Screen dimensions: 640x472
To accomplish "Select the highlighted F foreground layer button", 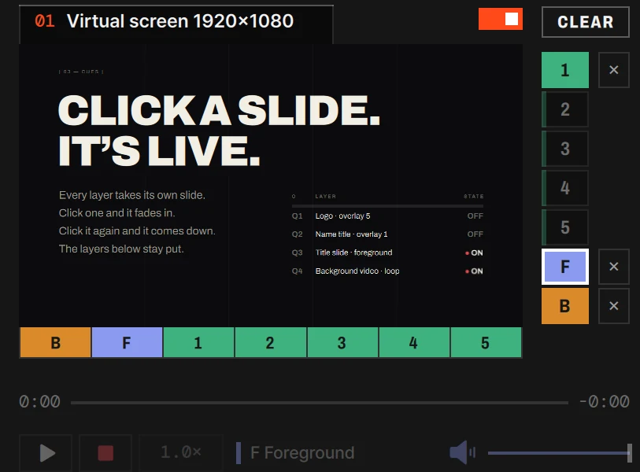I will [565, 267].
